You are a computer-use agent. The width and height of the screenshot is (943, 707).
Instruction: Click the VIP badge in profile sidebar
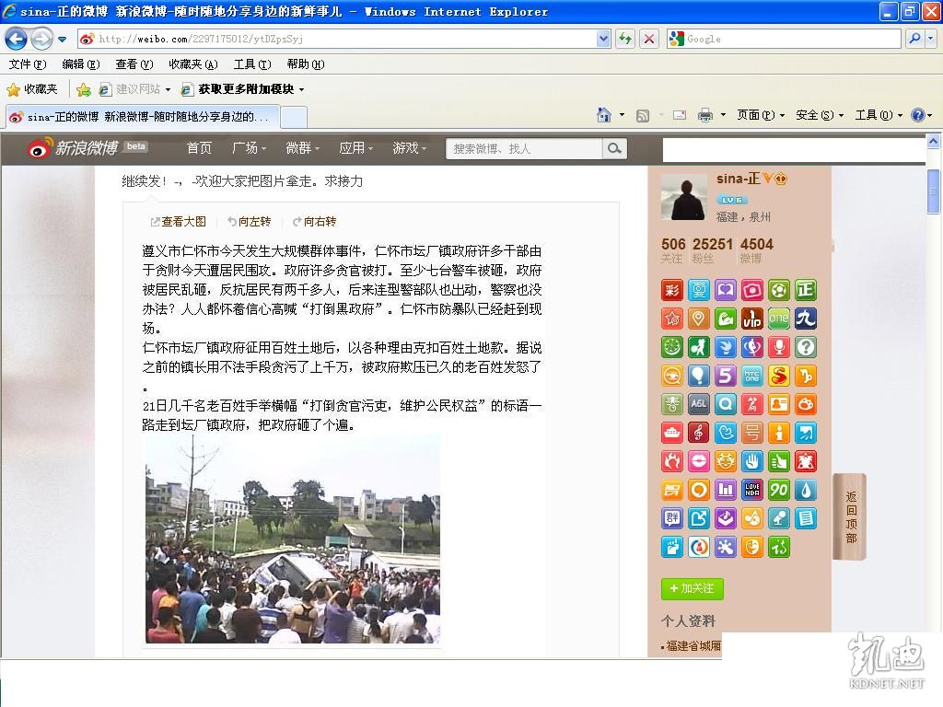752,319
